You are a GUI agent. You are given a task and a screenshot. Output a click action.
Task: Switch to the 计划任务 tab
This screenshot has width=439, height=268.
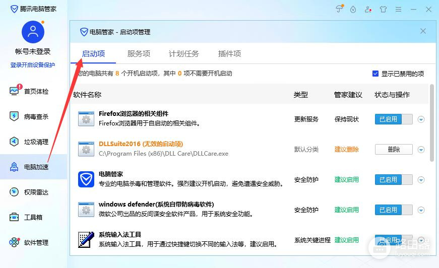(x=183, y=53)
